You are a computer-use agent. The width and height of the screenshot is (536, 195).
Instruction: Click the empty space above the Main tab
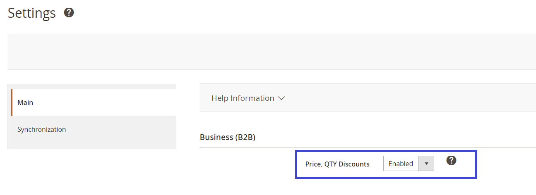click(x=92, y=86)
